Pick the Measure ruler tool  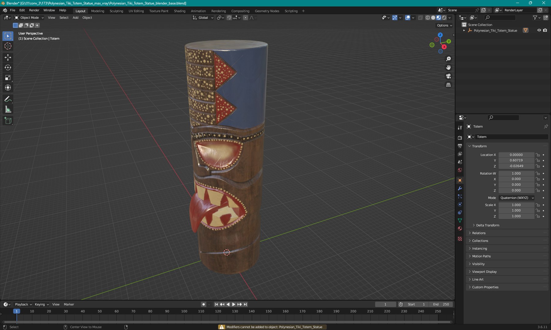(x=8, y=109)
